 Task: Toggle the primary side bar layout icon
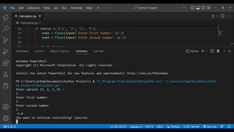tap(193, 8)
